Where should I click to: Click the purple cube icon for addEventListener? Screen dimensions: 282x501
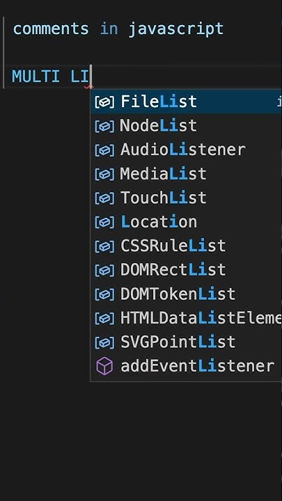[x=104, y=366]
